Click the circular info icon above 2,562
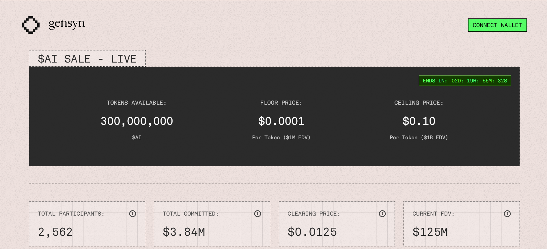Image resolution: width=547 pixels, height=249 pixels. [x=133, y=214]
